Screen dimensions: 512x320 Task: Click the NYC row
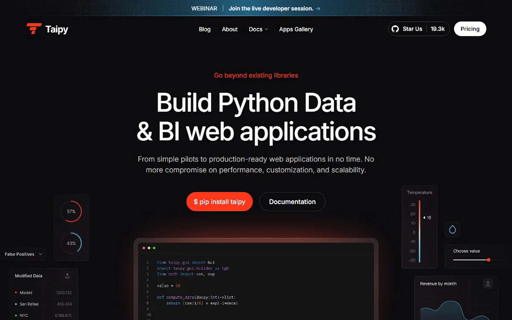43,316
